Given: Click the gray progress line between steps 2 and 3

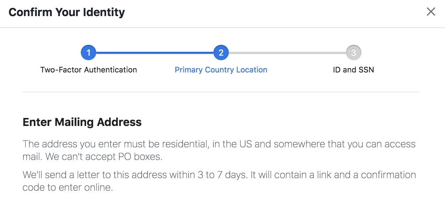Looking at the screenshot, I should tap(287, 53).
